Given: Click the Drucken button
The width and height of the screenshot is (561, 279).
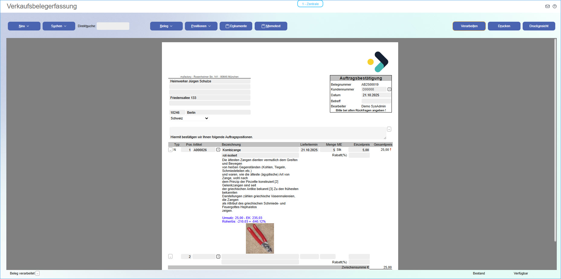Looking at the screenshot, I should 504,26.
